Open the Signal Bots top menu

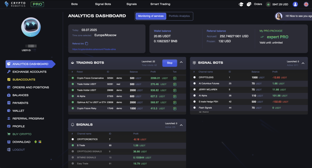[x=103, y=4]
